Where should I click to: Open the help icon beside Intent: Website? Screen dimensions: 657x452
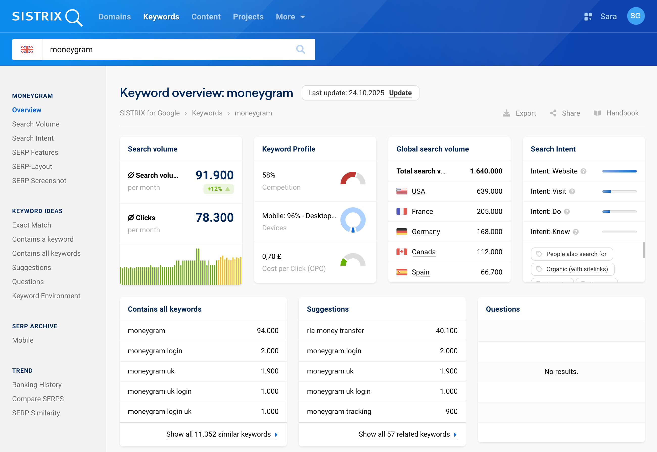click(583, 171)
